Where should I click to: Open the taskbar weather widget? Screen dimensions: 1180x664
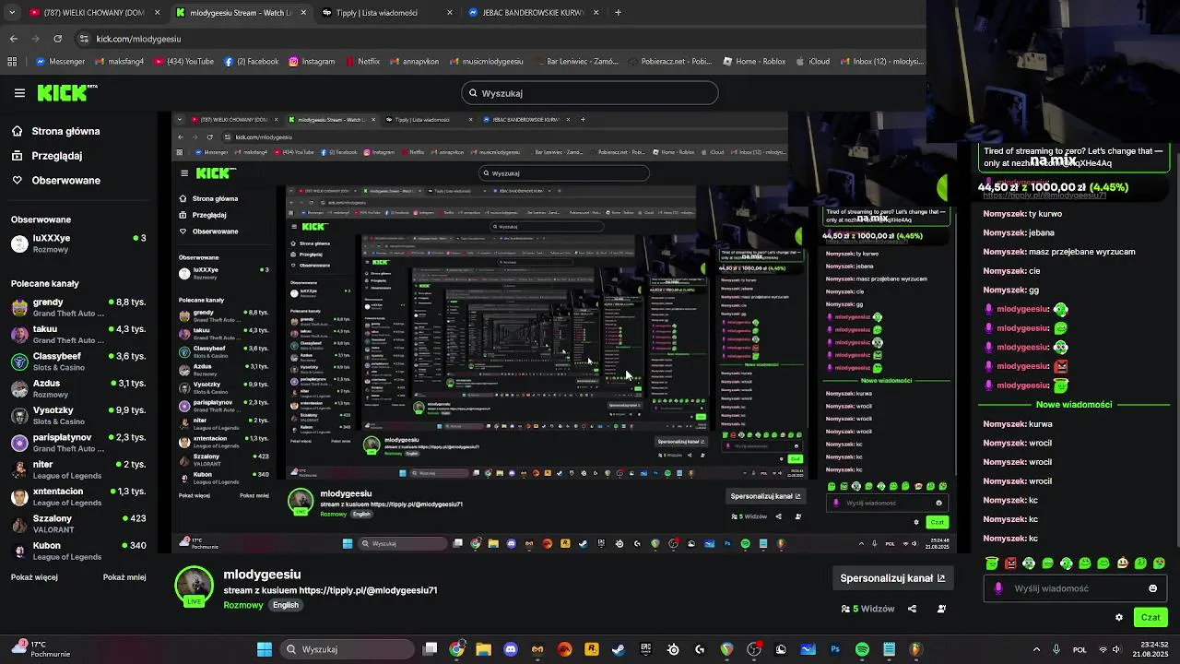click(x=41, y=649)
